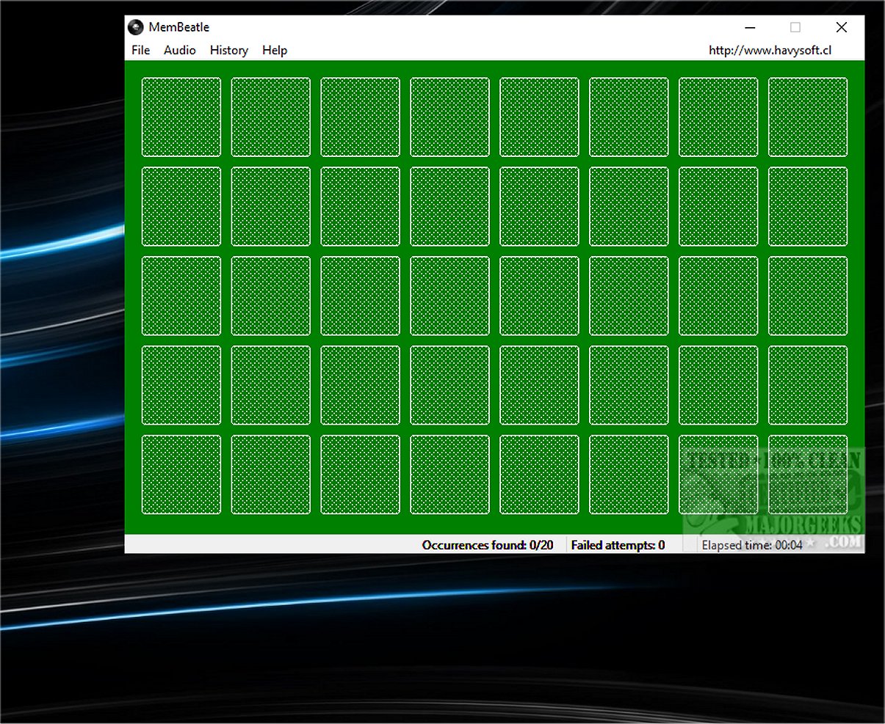The width and height of the screenshot is (885, 724).
Task: Minimize the MemBeatle window
Action: click(750, 27)
